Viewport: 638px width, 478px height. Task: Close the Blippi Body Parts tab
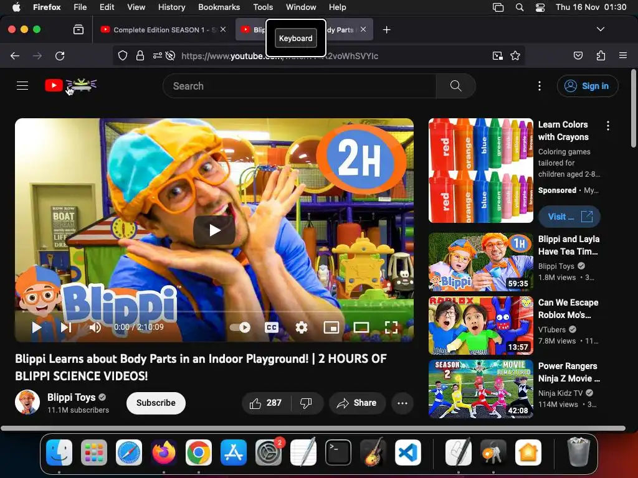(363, 29)
